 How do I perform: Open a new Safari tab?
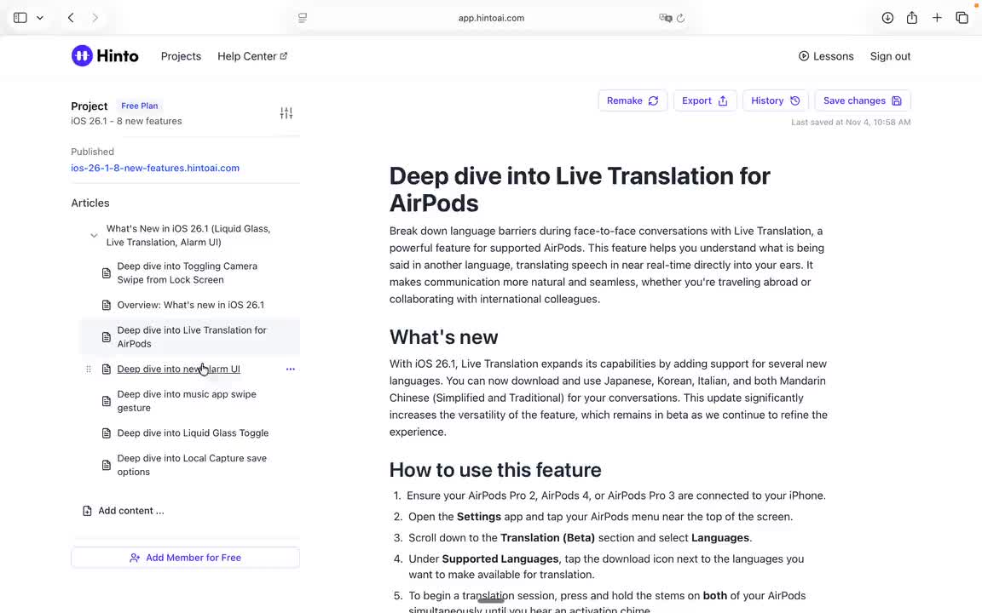(937, 18)
